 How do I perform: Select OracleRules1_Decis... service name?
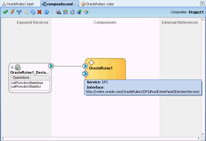coord(30,73)
